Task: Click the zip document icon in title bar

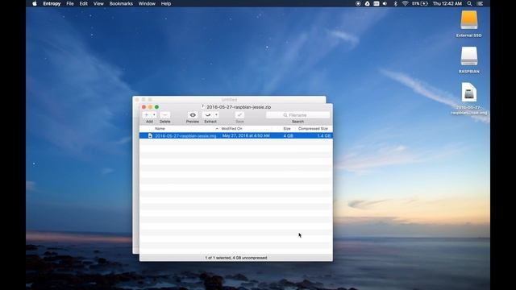Action: pyautogui.click(x=203, y=106)
